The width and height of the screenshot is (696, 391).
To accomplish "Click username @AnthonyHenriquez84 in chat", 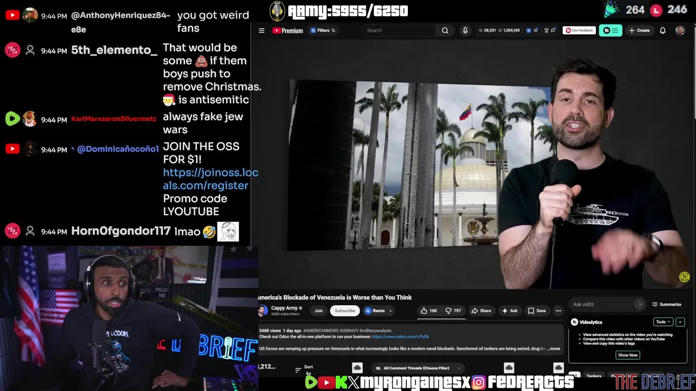I will click(x=121, y=22).
